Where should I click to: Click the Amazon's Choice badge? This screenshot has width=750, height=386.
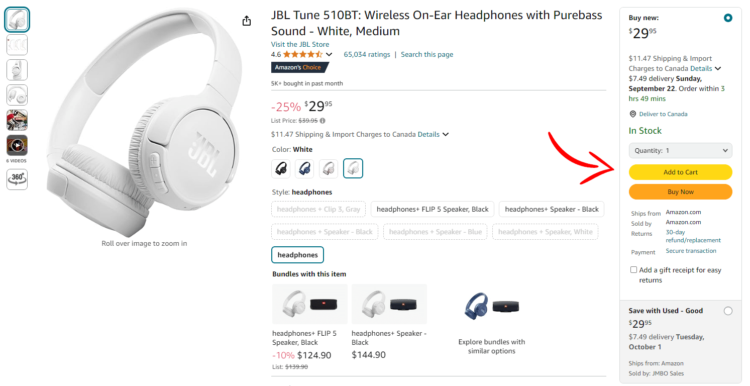pyautogui.click(x=296, y=67)
